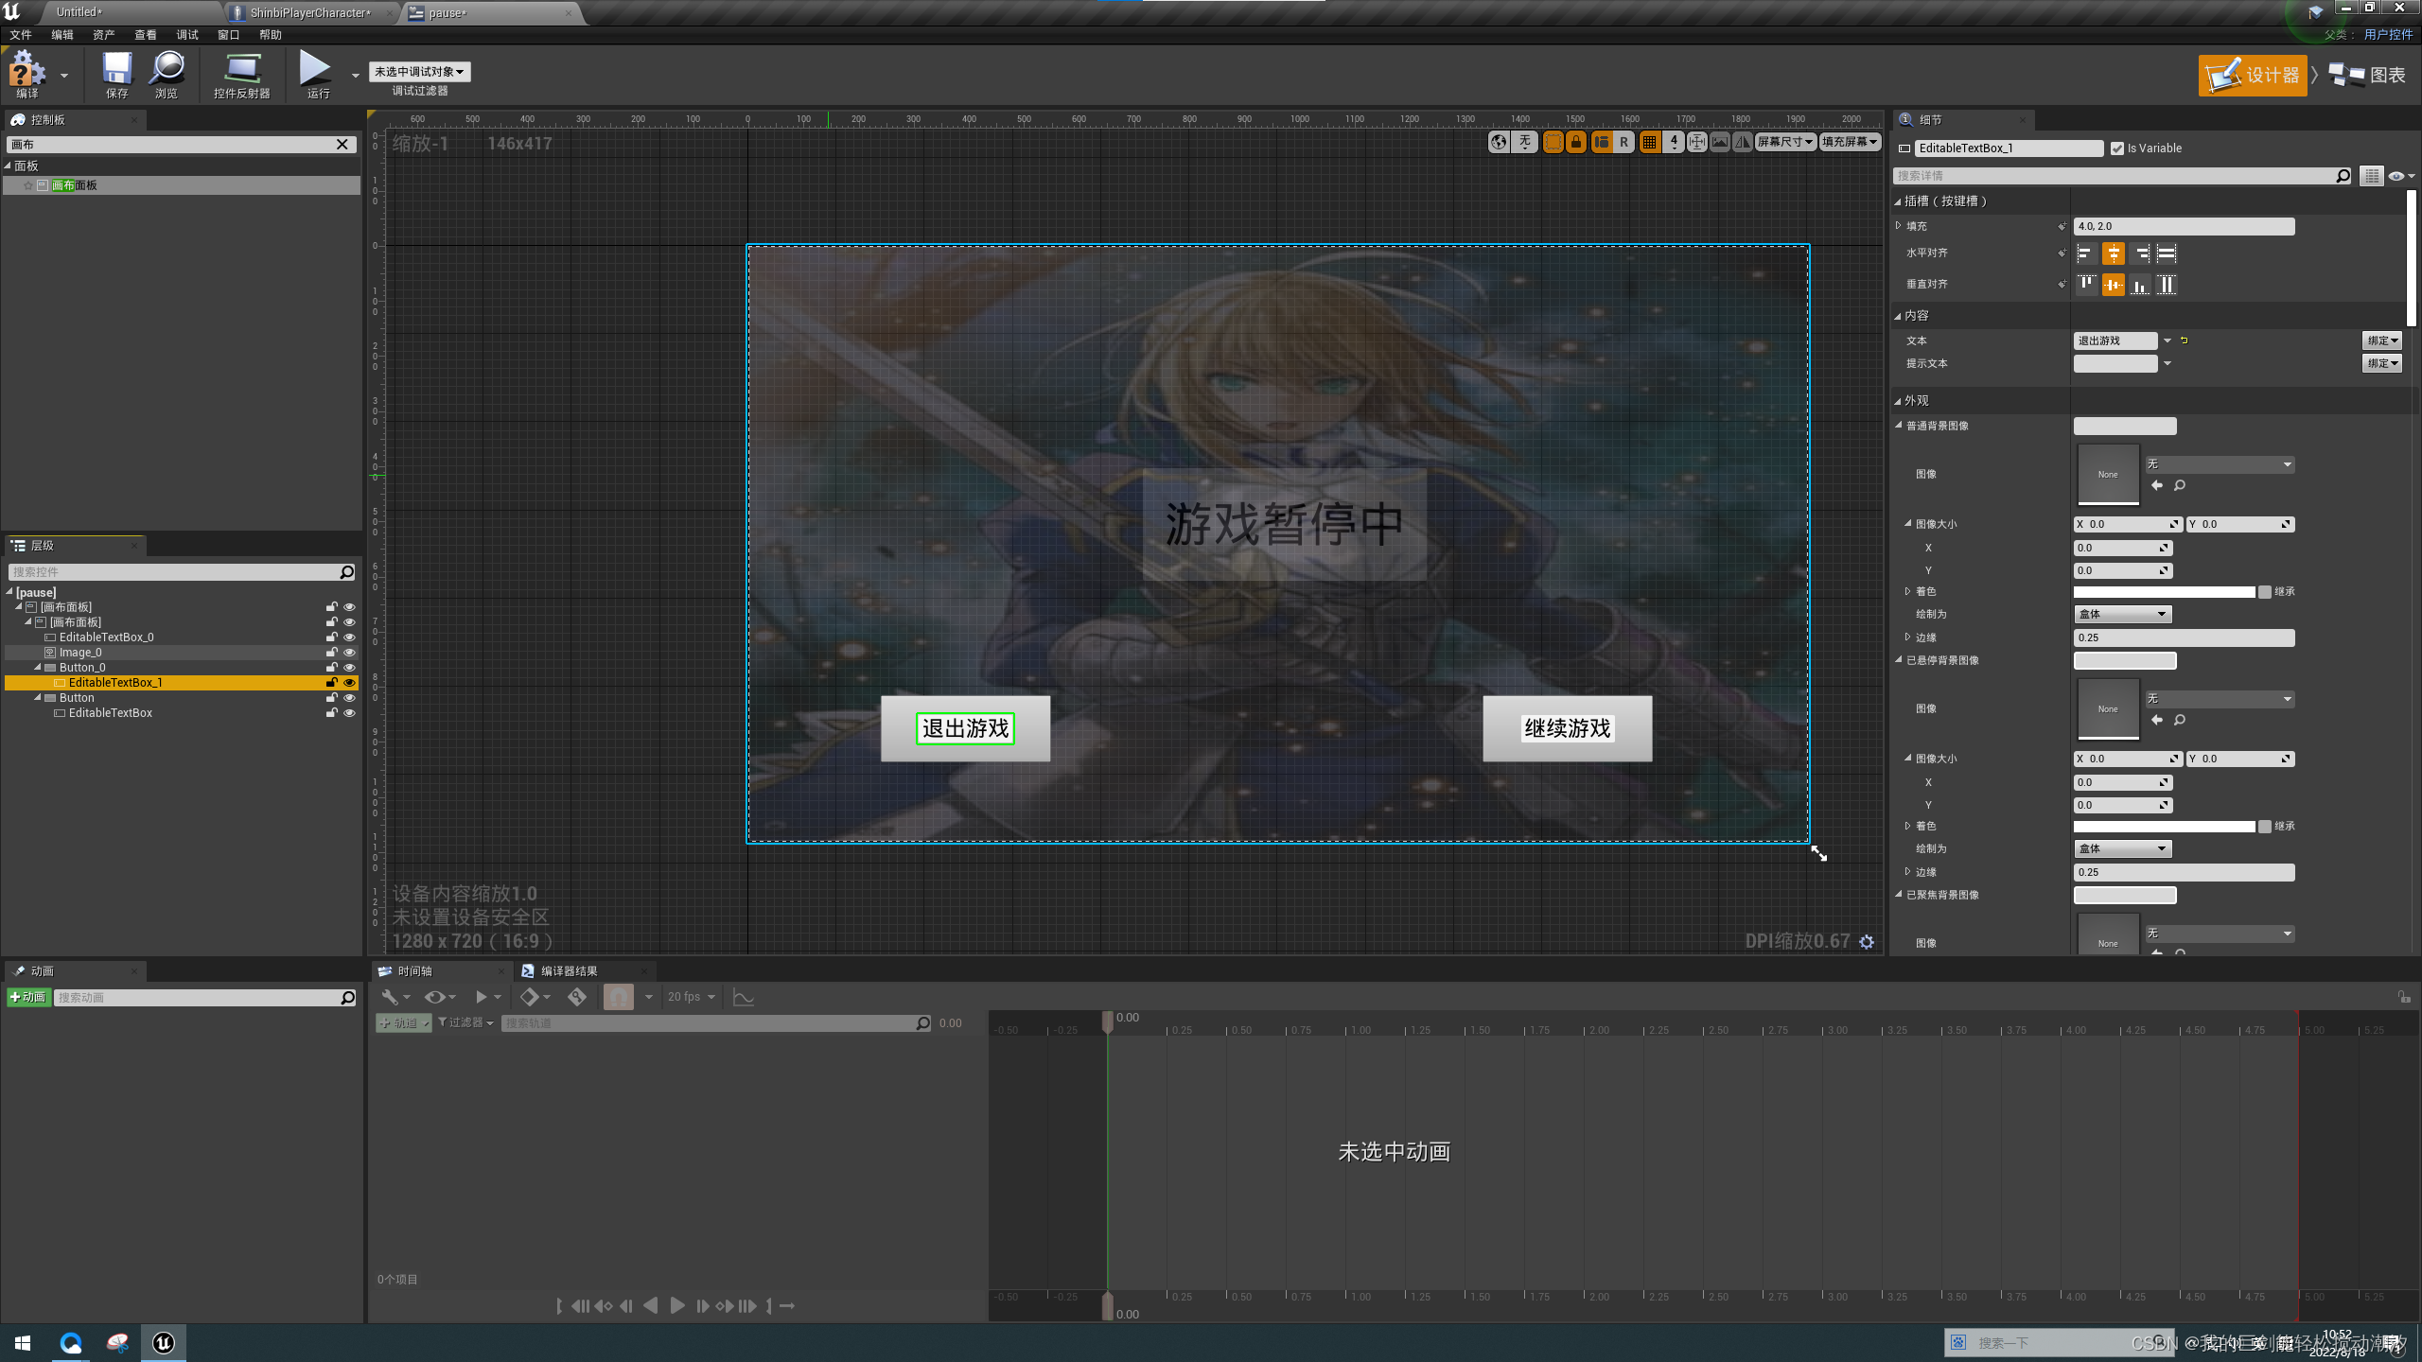Viewport: 2422px width, 1362px height.
Task: Toggle the R respect locks button
Action: pyautogui.click(x=1623, y=142)
